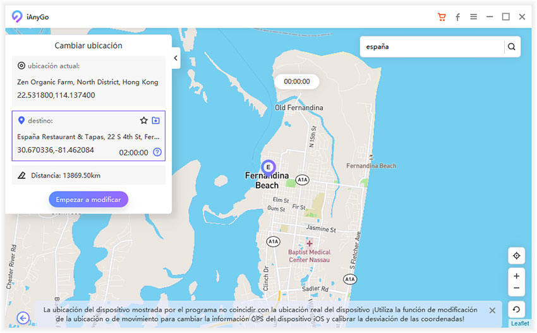
Task: Zoom out on the map
Action: tap(516, 288)
